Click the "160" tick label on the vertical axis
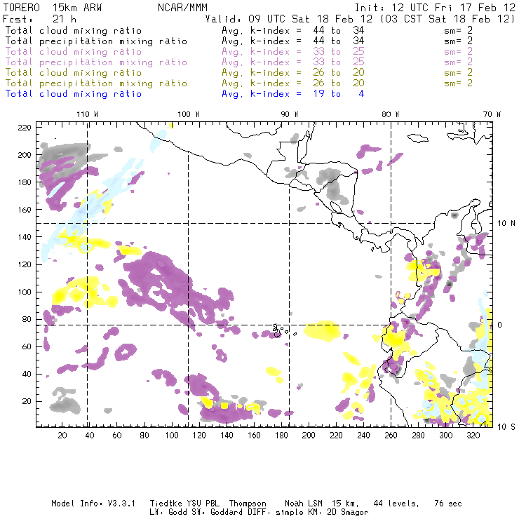This screenshot has width=519, height=519. point(25,210)
